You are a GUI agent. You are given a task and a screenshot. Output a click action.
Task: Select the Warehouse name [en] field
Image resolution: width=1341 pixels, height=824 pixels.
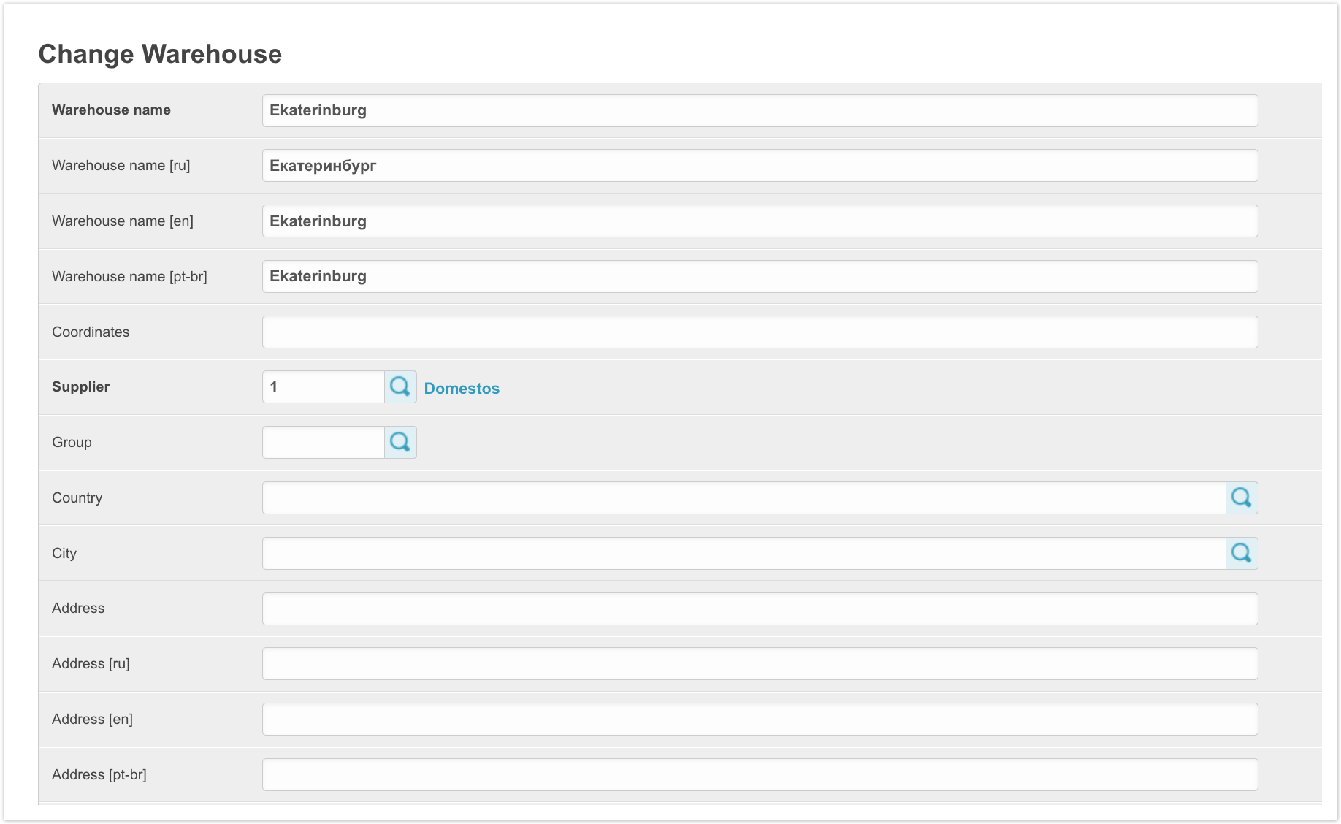tap(760, 221)
